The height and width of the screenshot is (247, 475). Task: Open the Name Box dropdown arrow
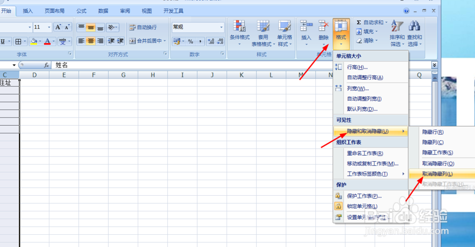pyautogui.click(x=14, y=65)
